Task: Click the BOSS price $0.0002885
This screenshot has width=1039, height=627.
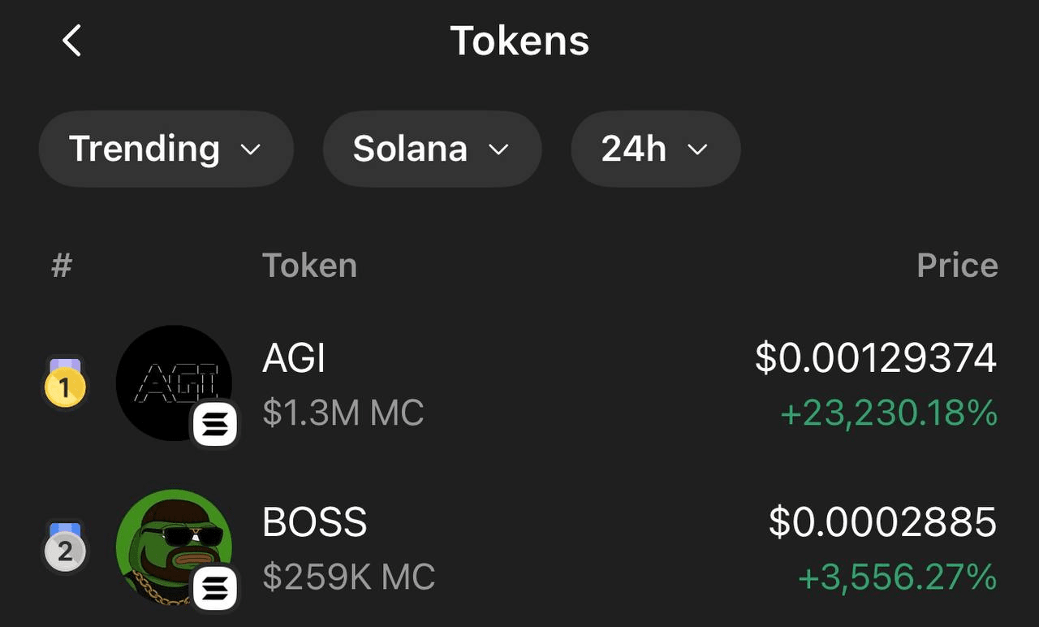Action: 882,522
